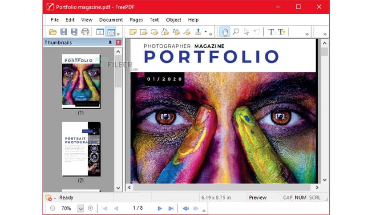The height and width of the screenshot is (215, 372).
Task: Click the Print icon in toolbar
Action: pos(85,32)
